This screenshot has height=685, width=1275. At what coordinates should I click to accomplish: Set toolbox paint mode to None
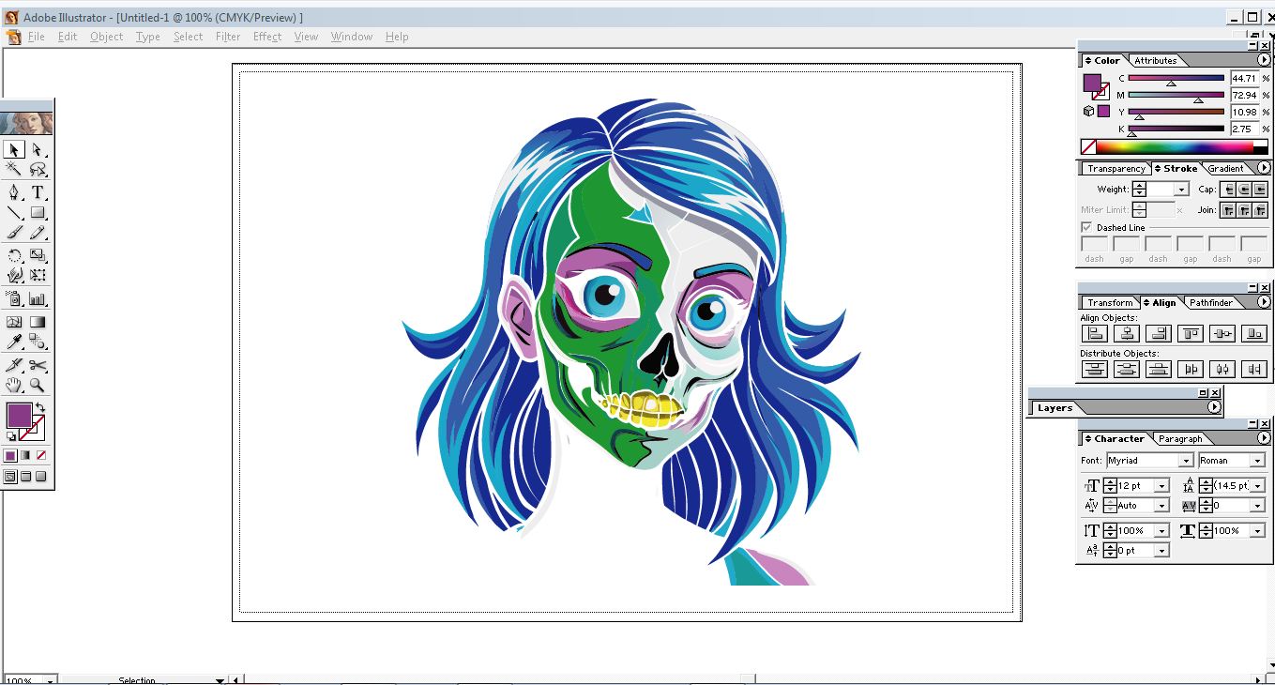[40, 456]
